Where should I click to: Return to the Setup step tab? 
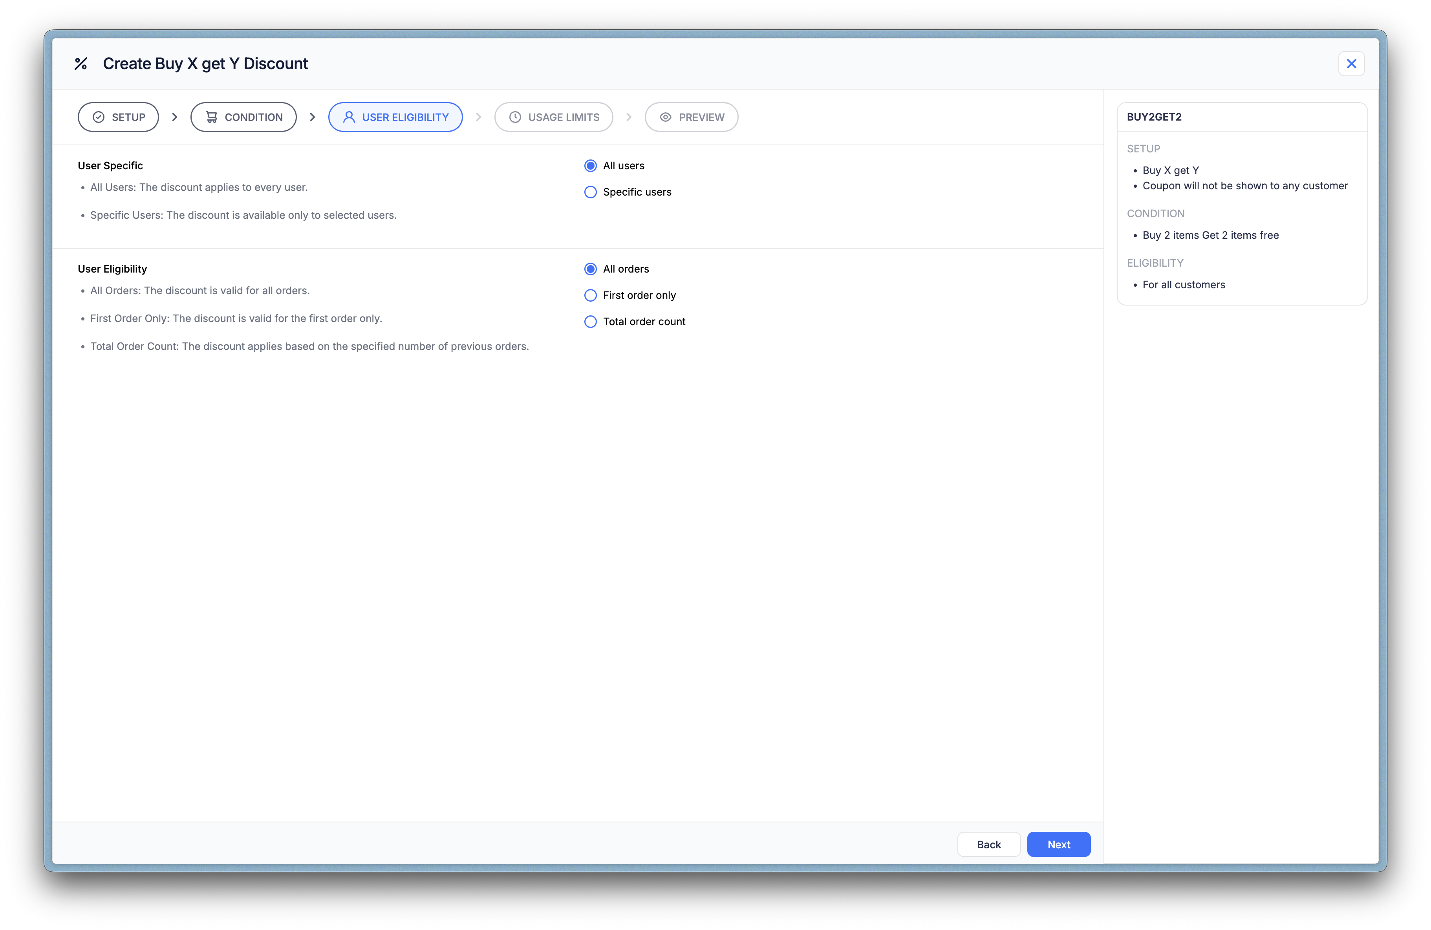click(119, 117)
